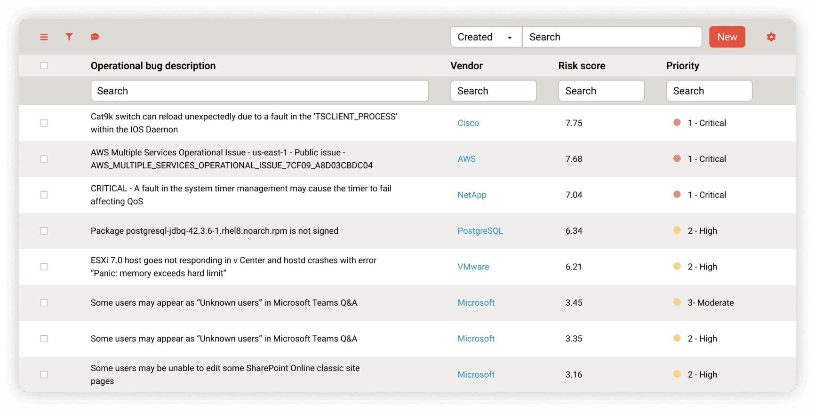
Task: Select ESXi 7.0 host not responding text
Action: pos(233,267)
